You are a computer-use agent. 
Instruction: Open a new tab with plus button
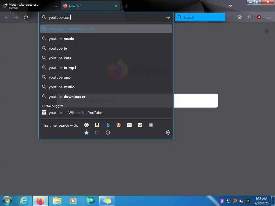pyautogui.click(x=126, y=6)
